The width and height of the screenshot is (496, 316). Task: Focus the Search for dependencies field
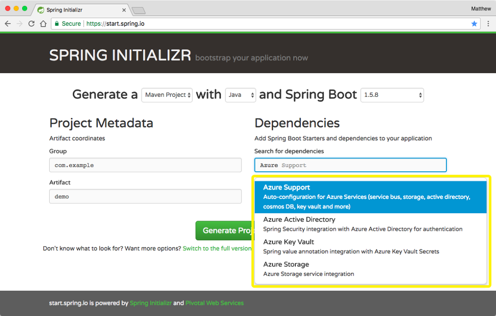click(350, 165)
